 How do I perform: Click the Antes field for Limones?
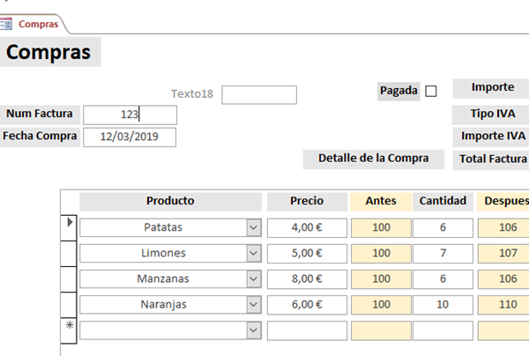click(x=381, y=253)
